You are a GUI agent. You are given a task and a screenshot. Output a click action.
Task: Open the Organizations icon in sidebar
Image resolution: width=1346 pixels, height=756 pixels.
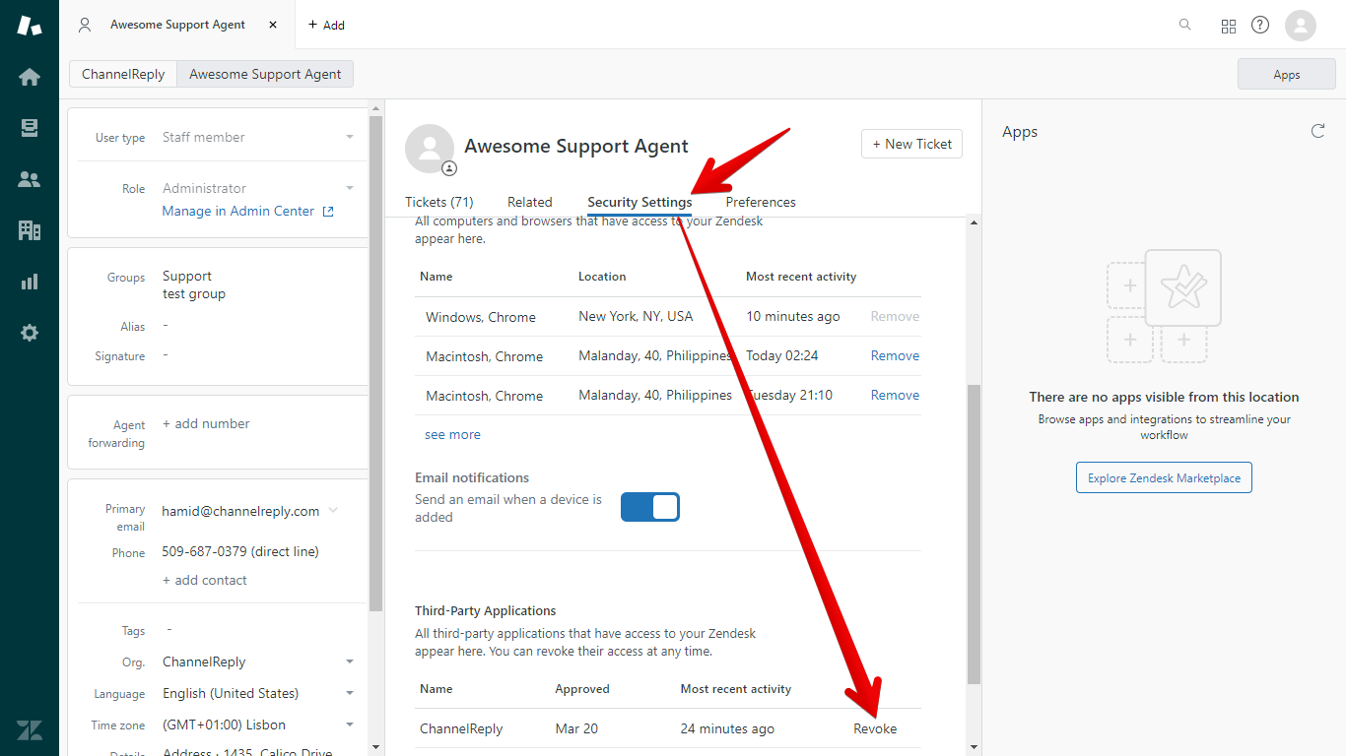30,230
